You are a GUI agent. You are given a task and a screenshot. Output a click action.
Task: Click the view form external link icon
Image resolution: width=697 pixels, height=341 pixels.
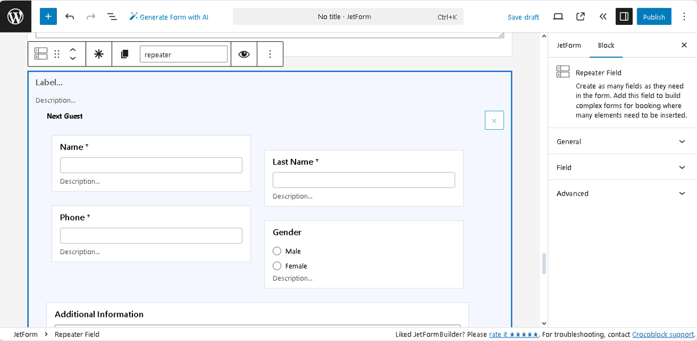(580, 17)
